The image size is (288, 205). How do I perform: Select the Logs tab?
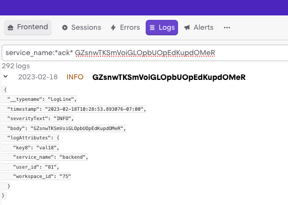[x=162, y=28]
